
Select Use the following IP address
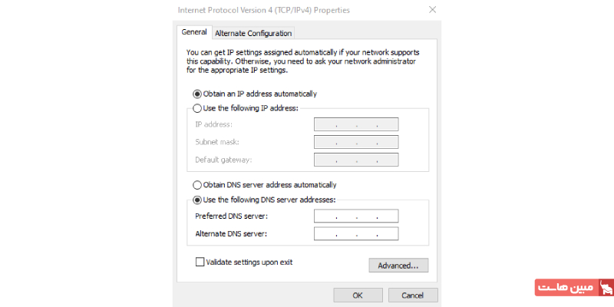point(197,108)
